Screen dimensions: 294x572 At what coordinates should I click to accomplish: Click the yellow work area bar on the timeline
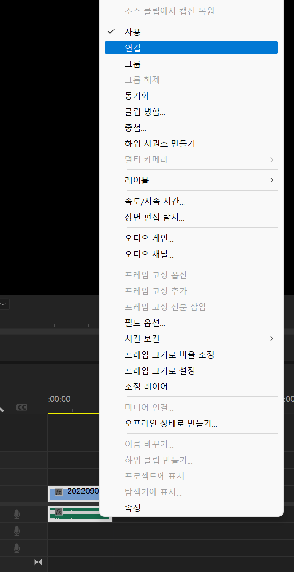tap(73, 413)
